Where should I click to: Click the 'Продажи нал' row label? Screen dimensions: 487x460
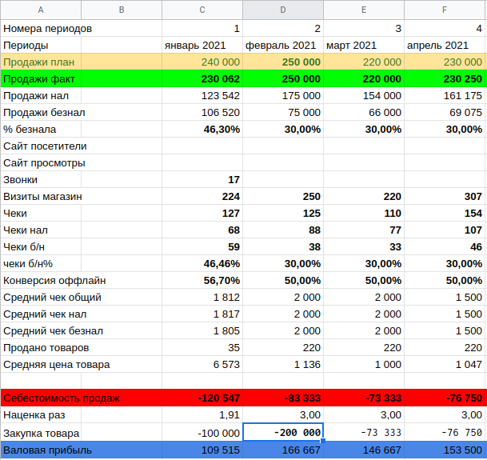(36, 96)
